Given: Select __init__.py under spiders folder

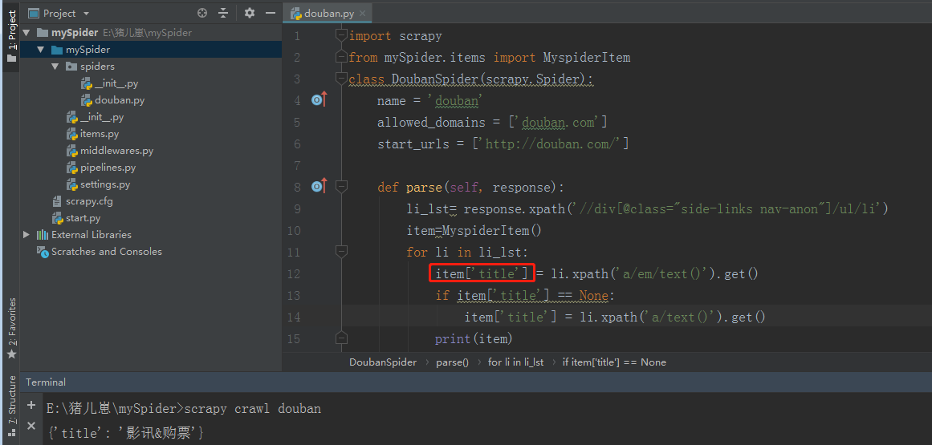Looking at the screenshot, I should tap(116, 83).
